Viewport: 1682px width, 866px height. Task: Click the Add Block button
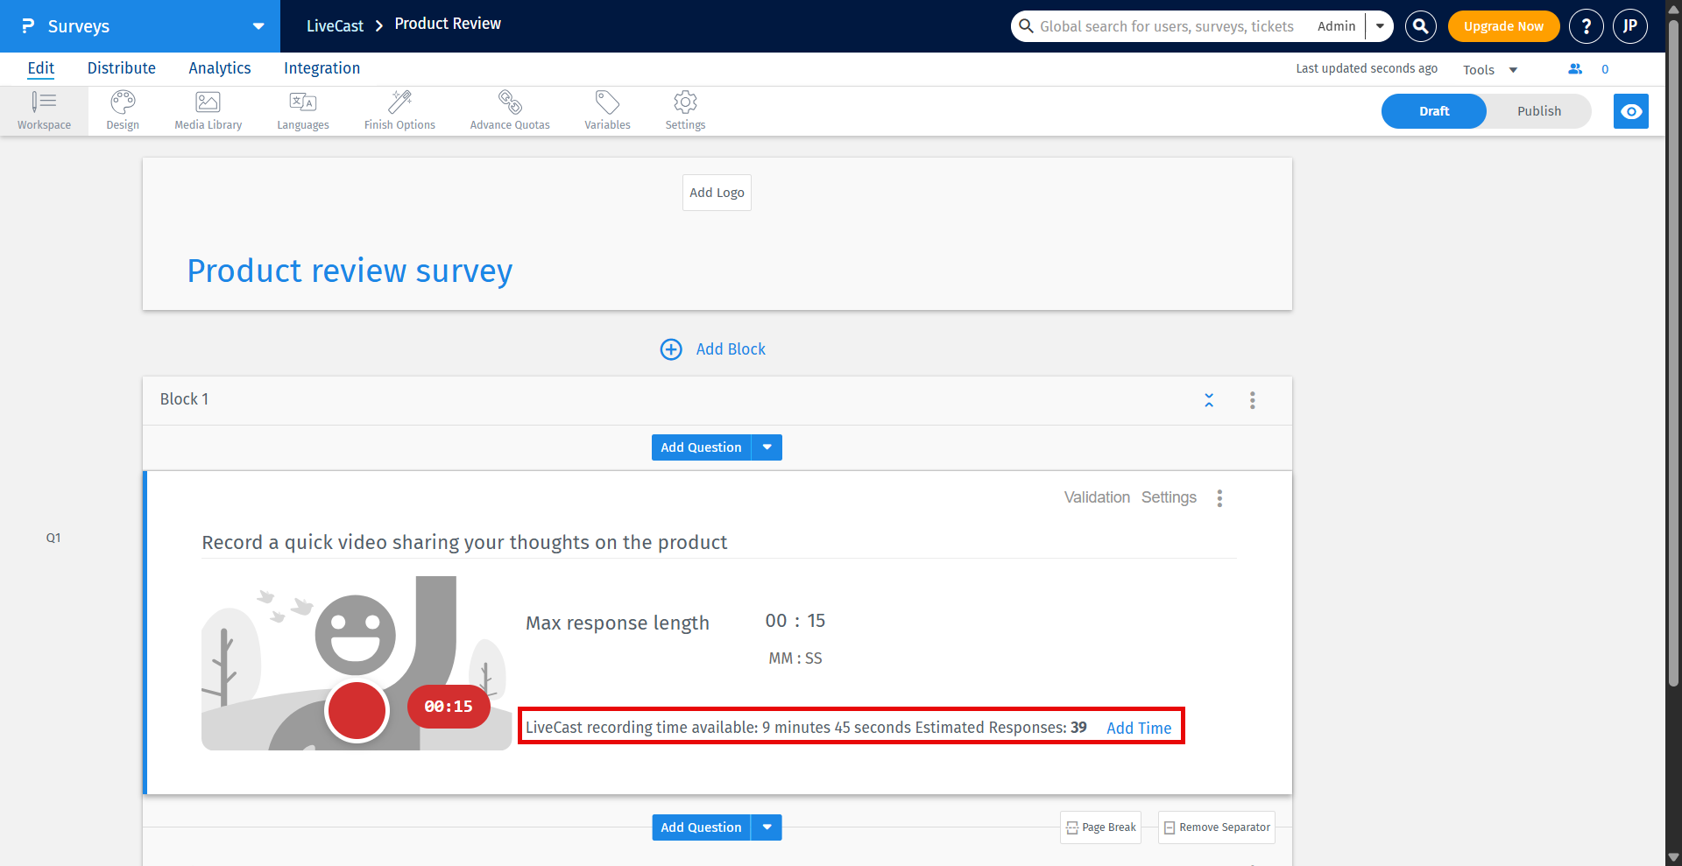coord(712,349)
